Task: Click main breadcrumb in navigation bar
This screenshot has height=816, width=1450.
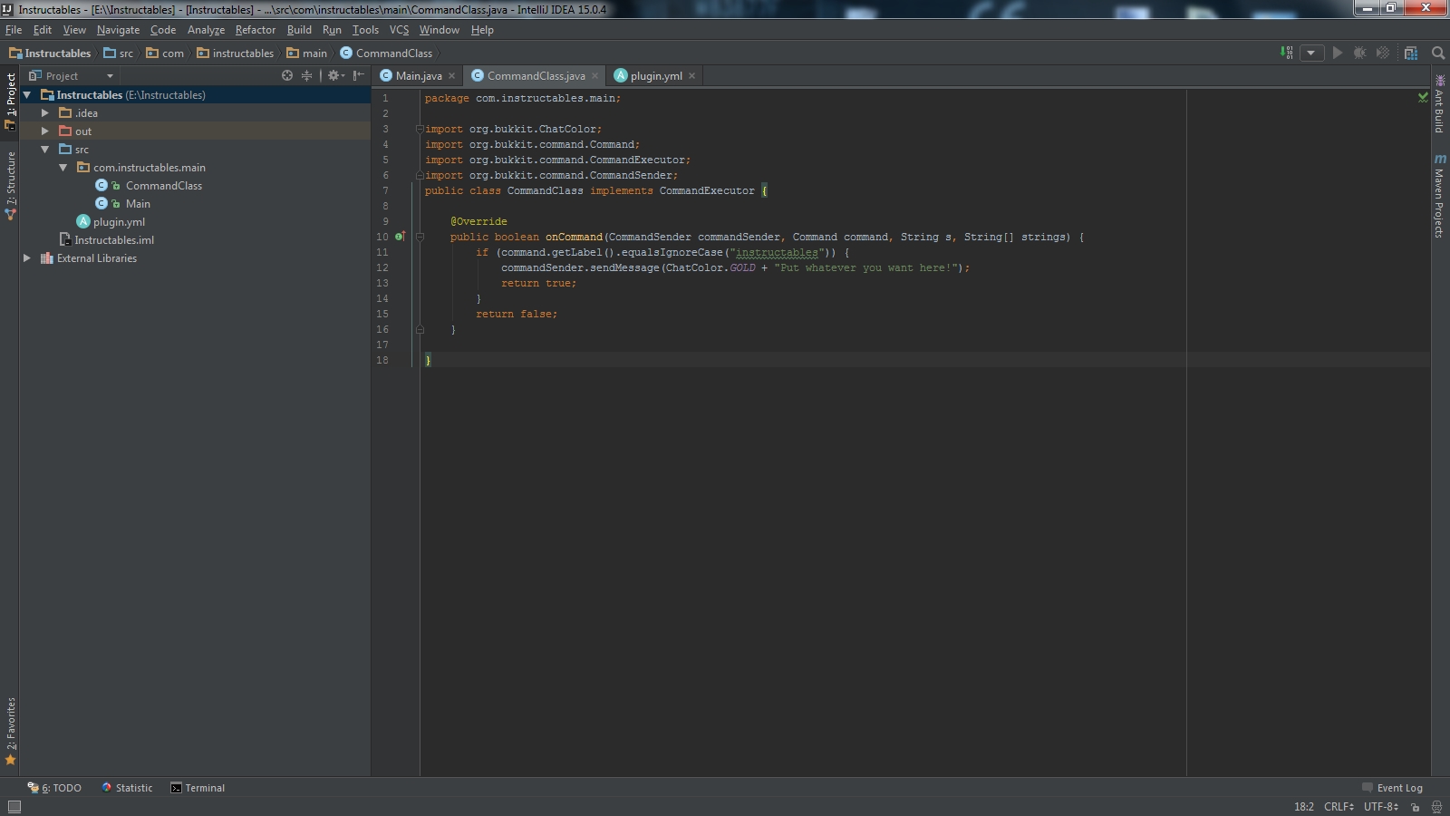Action: [307, 53]
